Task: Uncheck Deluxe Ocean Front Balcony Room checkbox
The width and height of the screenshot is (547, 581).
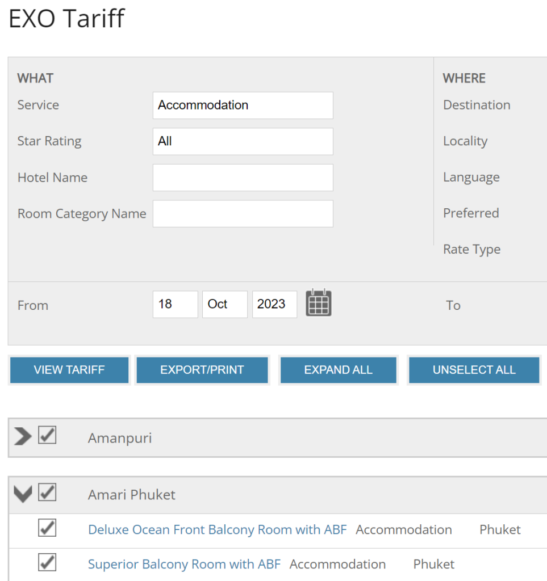Action: [47, 528]
